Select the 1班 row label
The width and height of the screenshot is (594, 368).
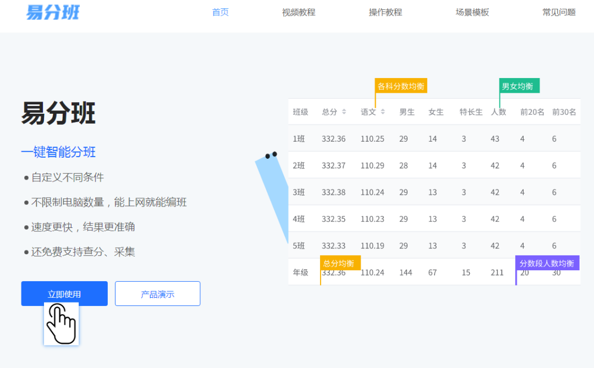(x=299, y=139)
